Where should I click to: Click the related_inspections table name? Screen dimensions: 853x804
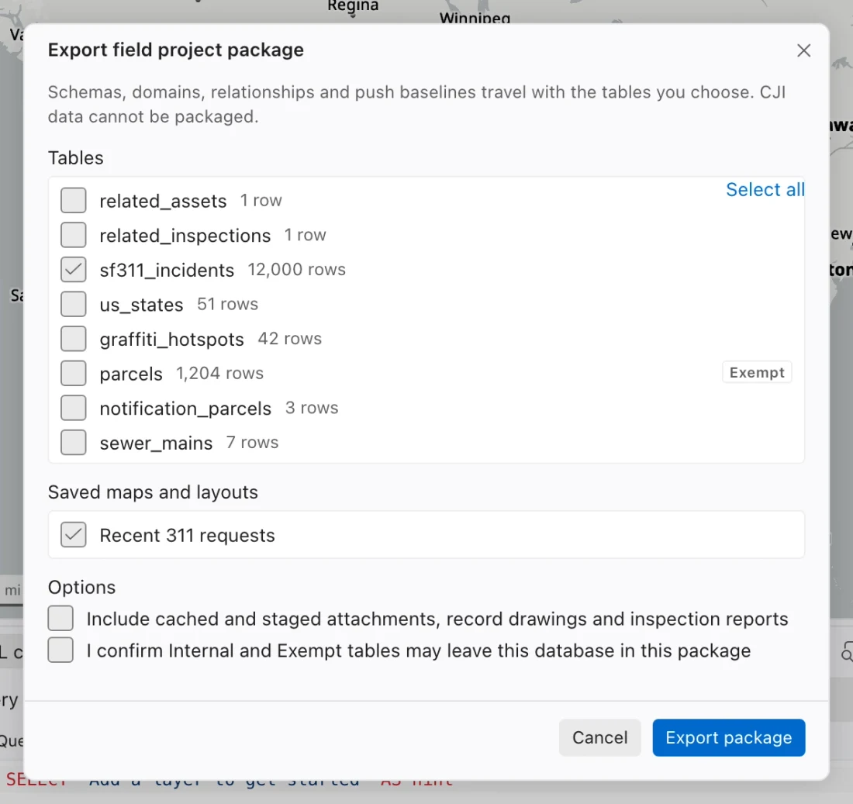(185, 236)
